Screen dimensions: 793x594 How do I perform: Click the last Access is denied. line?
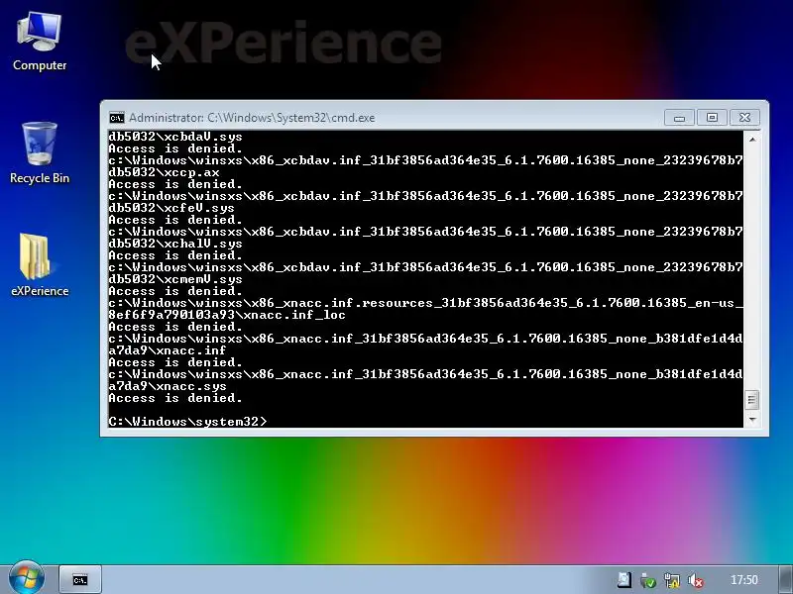tap(175, 398)
